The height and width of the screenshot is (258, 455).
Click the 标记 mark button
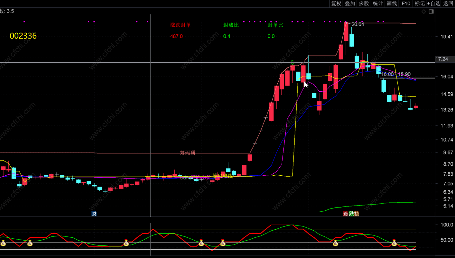[x=420, y=4]
